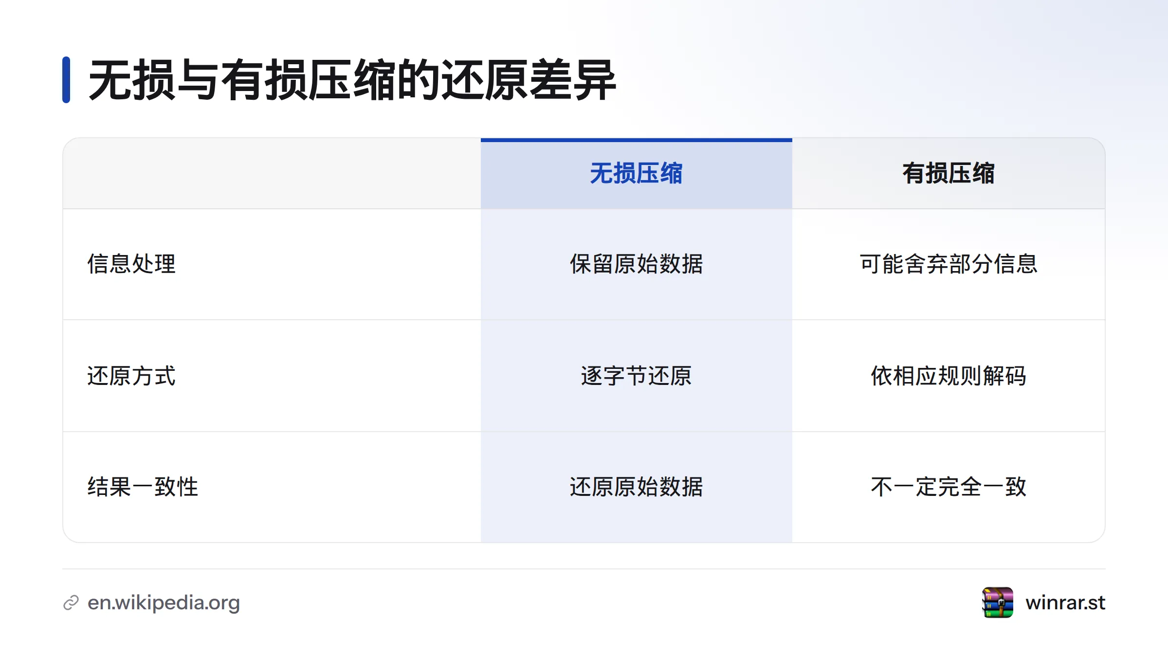
Task: Click the link chain icon beside en.wikipedia.org
Action: 71,602
